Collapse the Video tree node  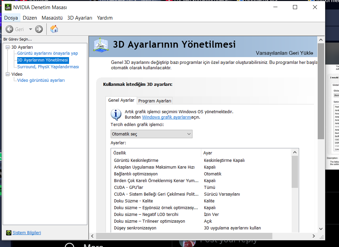coord(8,74)
